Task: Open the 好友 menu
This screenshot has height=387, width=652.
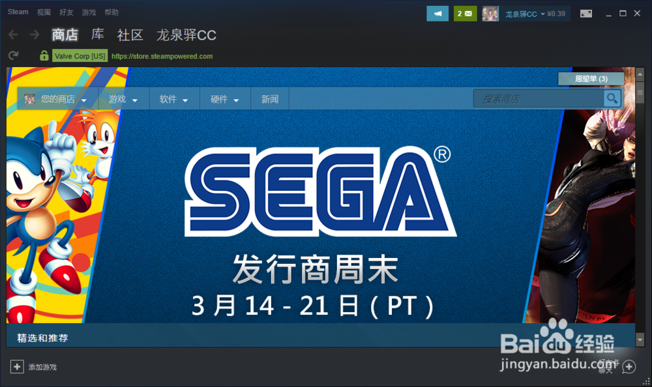Action: click(x=66, y=12)
